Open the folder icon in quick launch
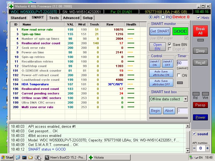 [31, 158]
